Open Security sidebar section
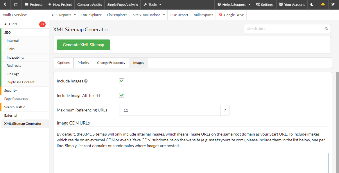339x173 pixels. coord(25,91)
